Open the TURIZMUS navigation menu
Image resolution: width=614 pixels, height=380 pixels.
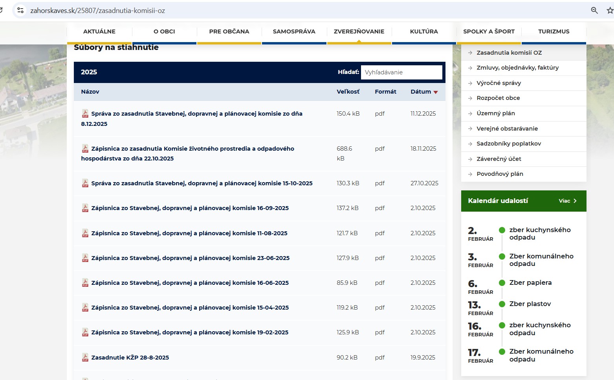coord(554,31)
